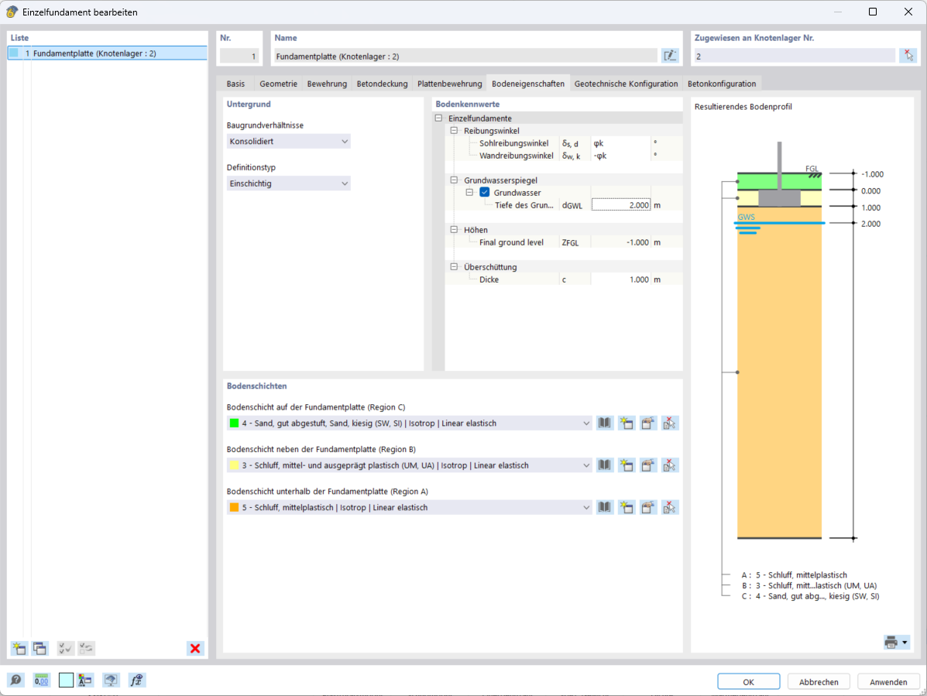
Task: Click the groundwater depth dGWL value field
Action: point(621,205)
